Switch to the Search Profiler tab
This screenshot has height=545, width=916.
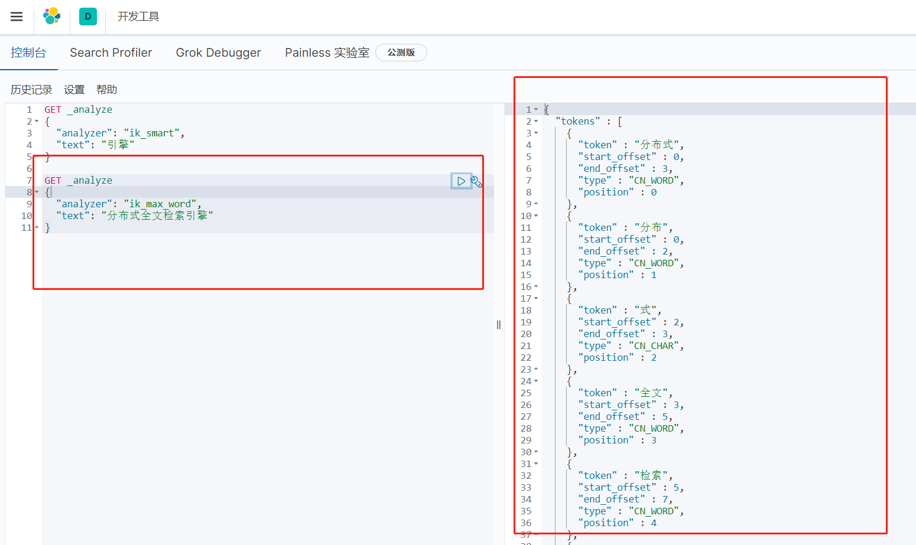point(111,53)
